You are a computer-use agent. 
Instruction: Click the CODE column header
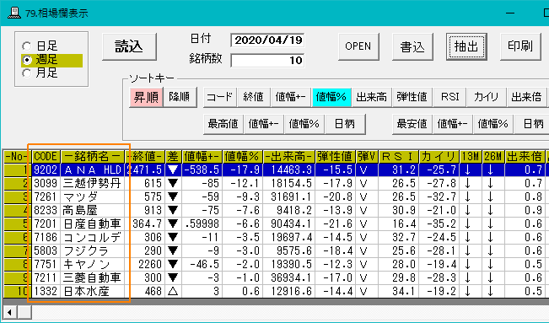point(46,157)
